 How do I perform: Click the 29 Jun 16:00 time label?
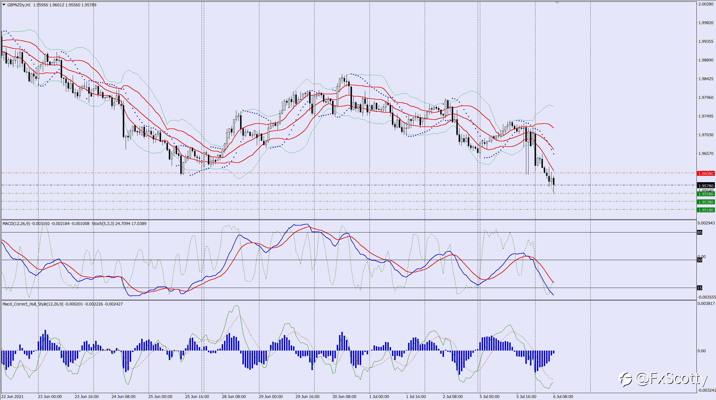[307, 397]
